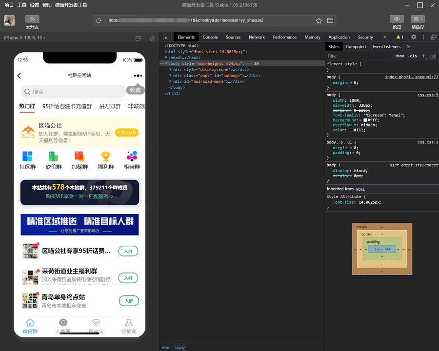Open the 加梯群 category icon
Image resolution: width=439 pixels, height=351 pixels.
(80, 160)
